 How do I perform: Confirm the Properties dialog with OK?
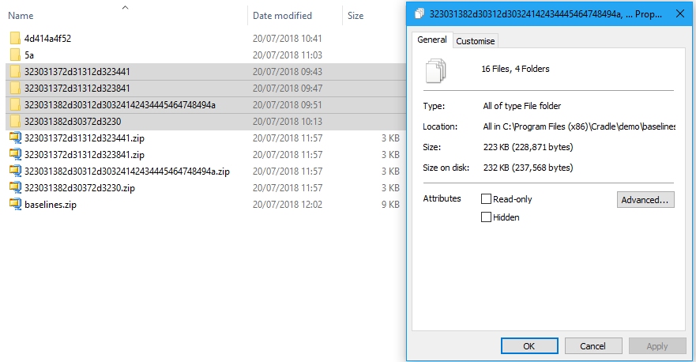click(529, 346)
